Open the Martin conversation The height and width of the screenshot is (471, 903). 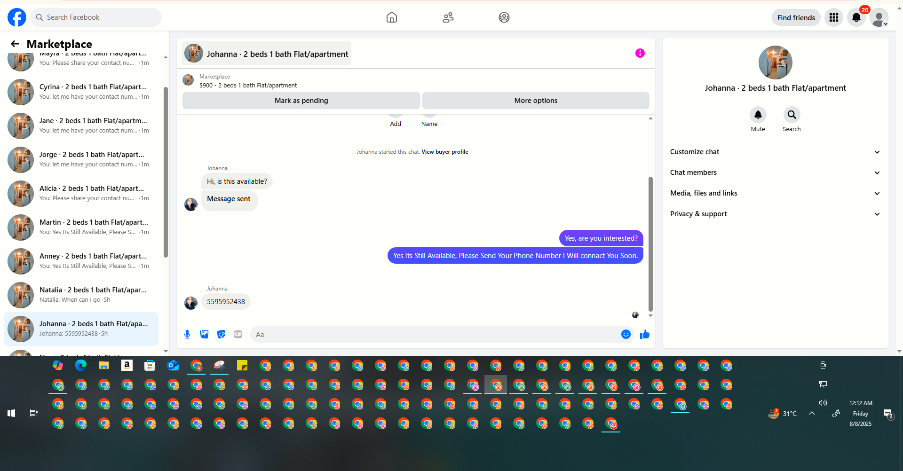click(x=81, y=227)
